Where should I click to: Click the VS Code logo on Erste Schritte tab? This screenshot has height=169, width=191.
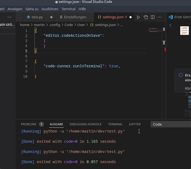(x=170, y=17)
